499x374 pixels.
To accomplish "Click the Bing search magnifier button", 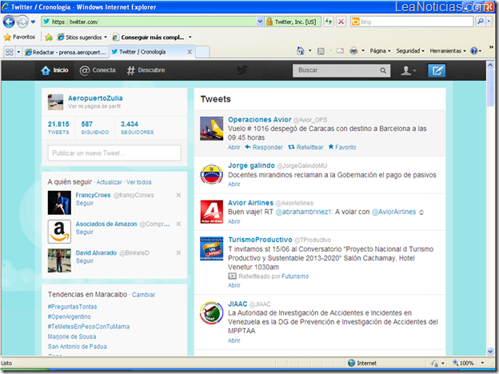I will pyautogui.click(x=481, y=22).
